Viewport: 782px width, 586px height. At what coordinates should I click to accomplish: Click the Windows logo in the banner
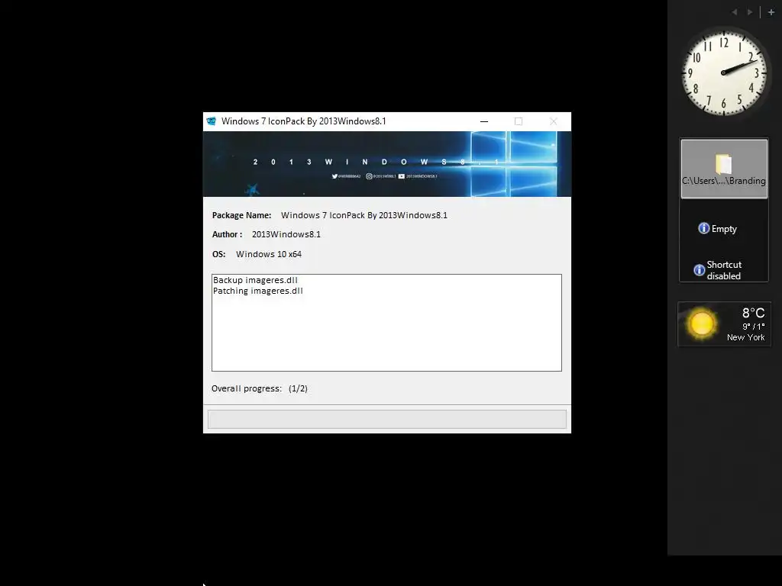[x=514, y=163]
